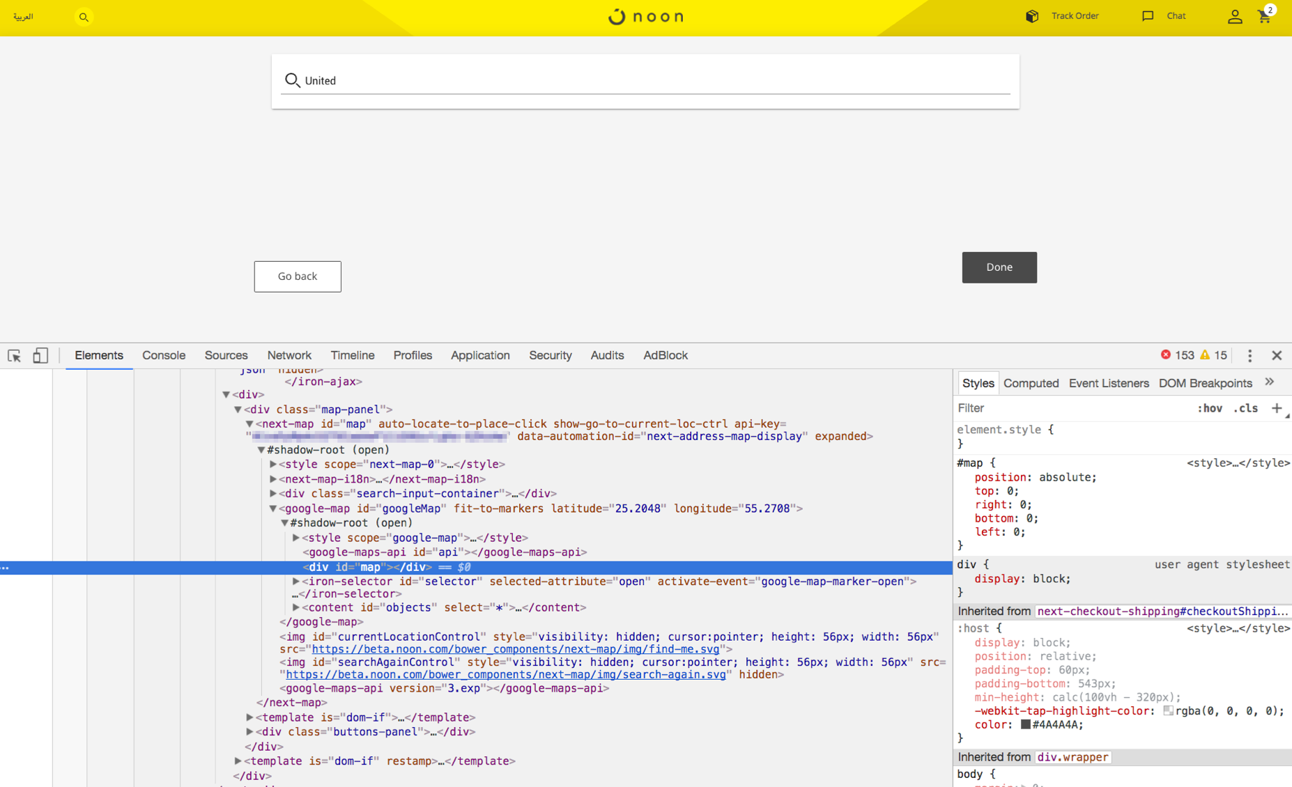This screenshot has height=787, width=1292.
Task: Open the AdBlock tab
Action: (666, 355)
